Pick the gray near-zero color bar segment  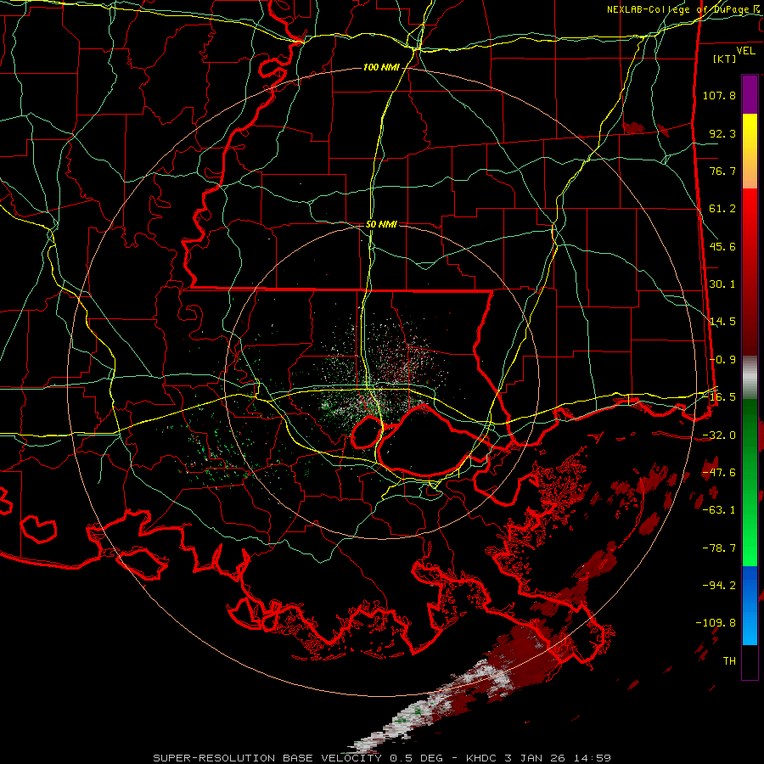coord(750,378)
